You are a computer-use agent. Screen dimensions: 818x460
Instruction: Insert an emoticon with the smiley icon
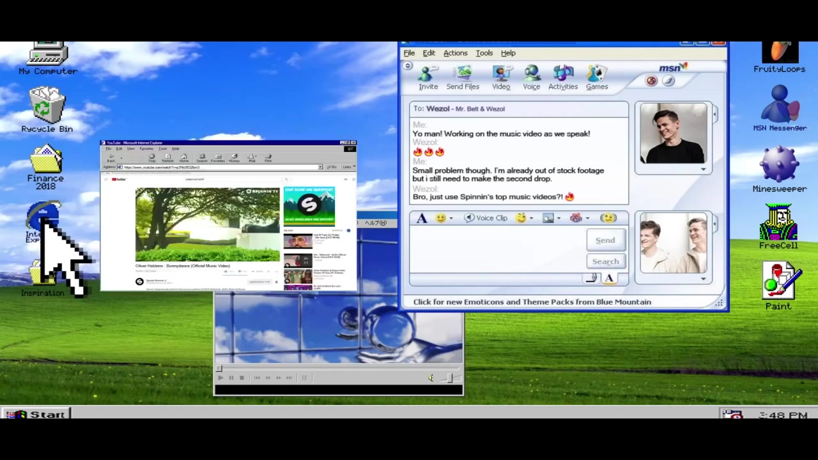pos(440,218)
